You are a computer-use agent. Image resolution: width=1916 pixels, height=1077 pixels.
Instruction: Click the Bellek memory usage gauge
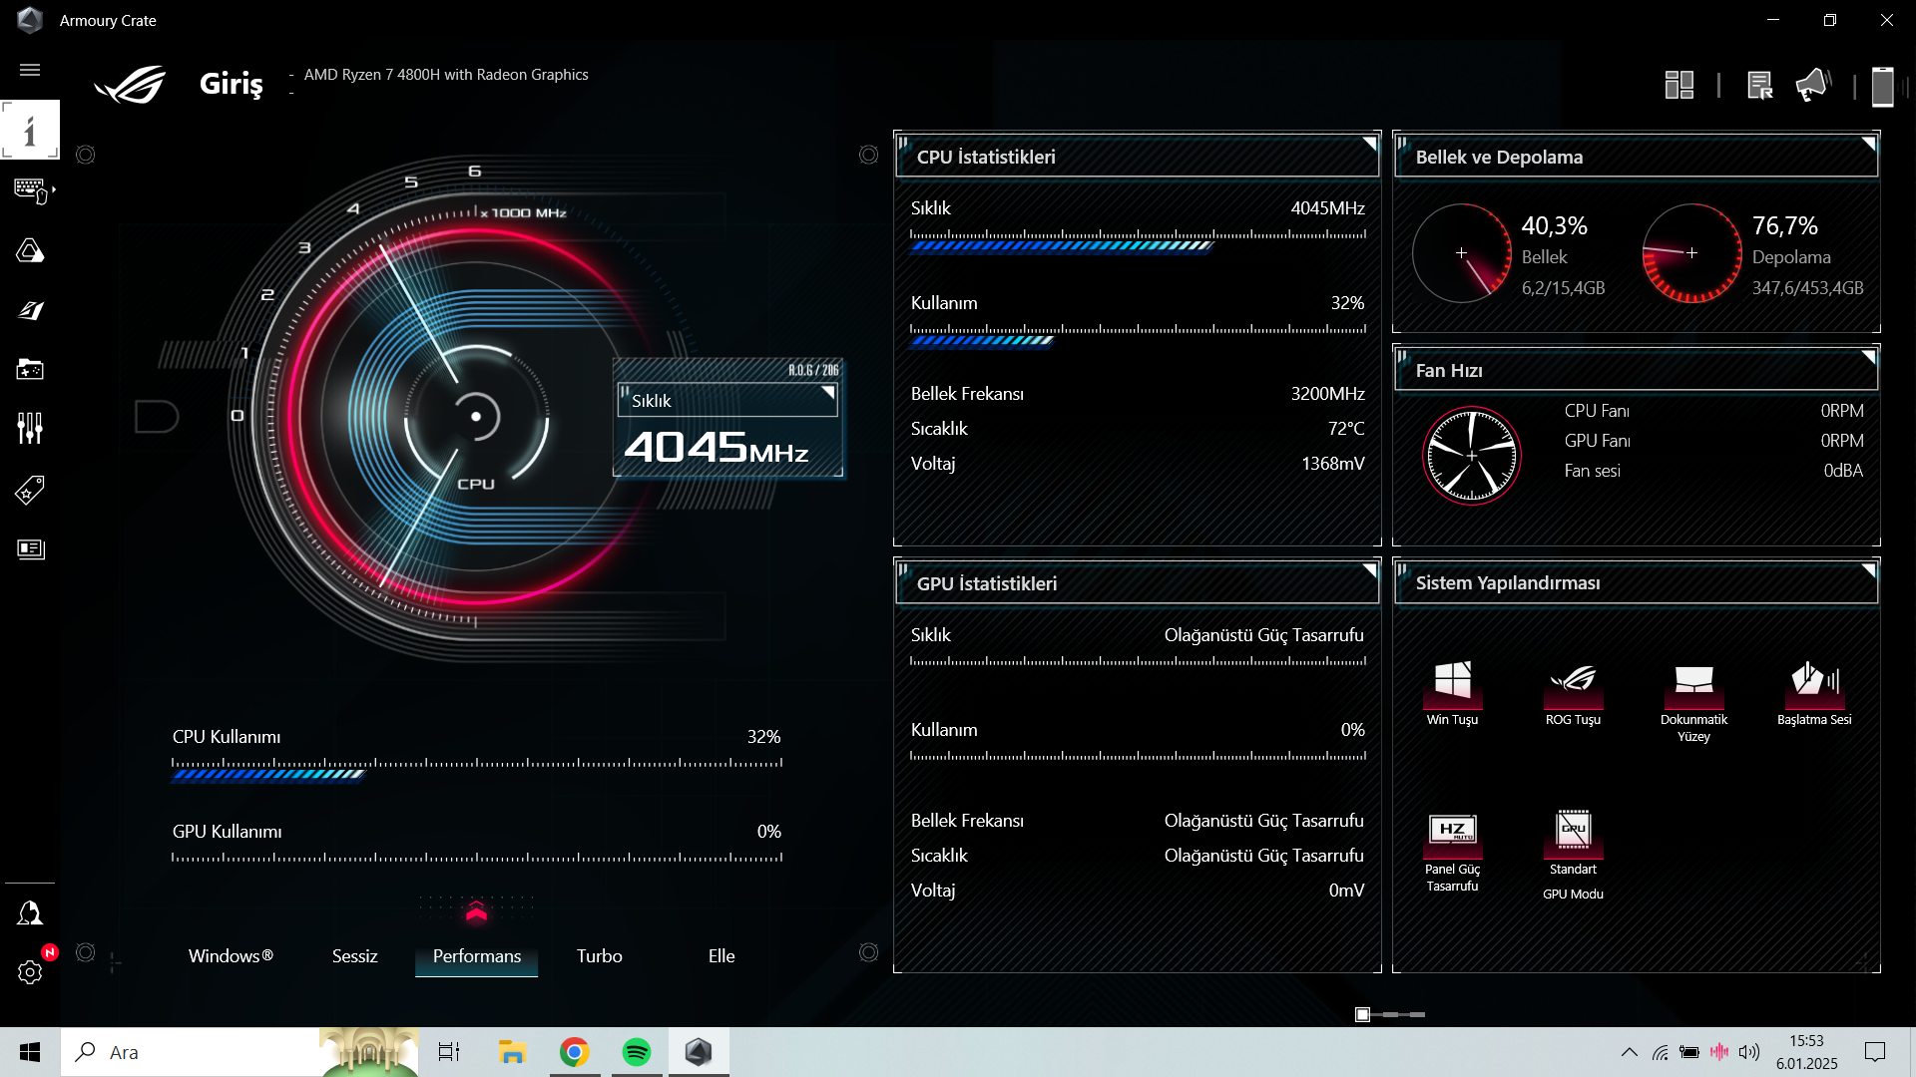coord(1461,253)
